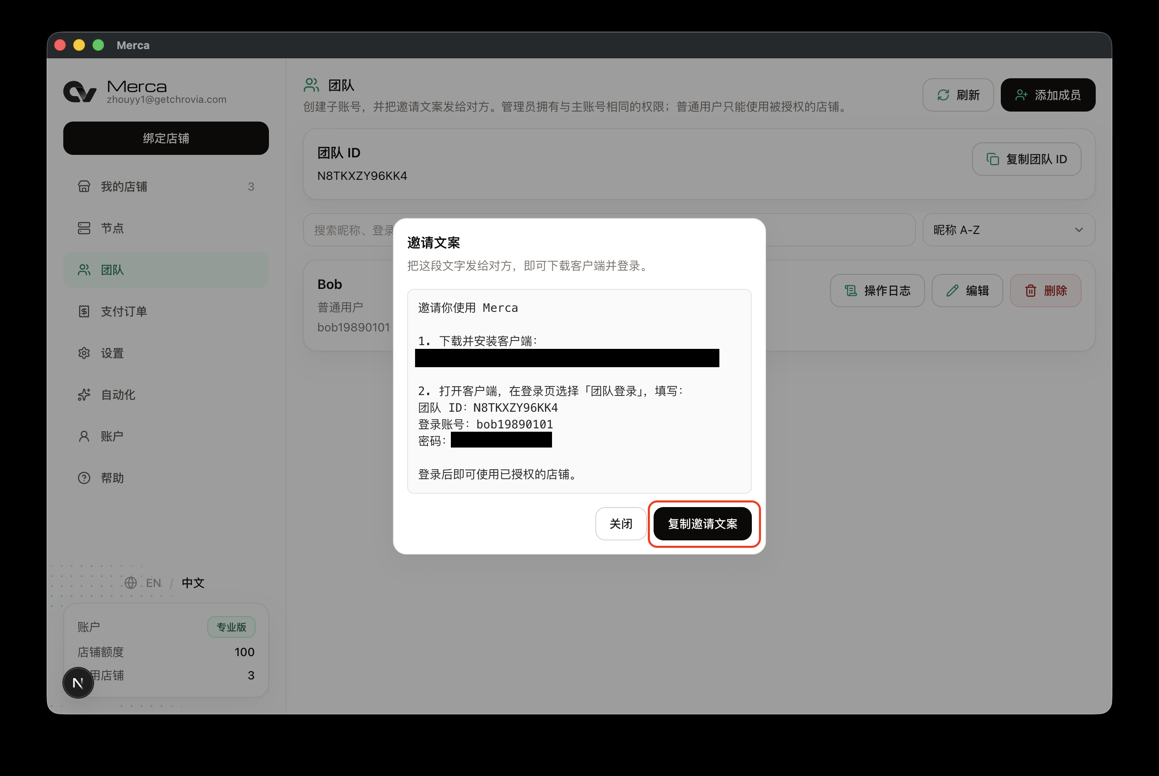1159x776 pixels.
Task: Click the 邀请文案 dialog title
Action: tap(433, 242)
